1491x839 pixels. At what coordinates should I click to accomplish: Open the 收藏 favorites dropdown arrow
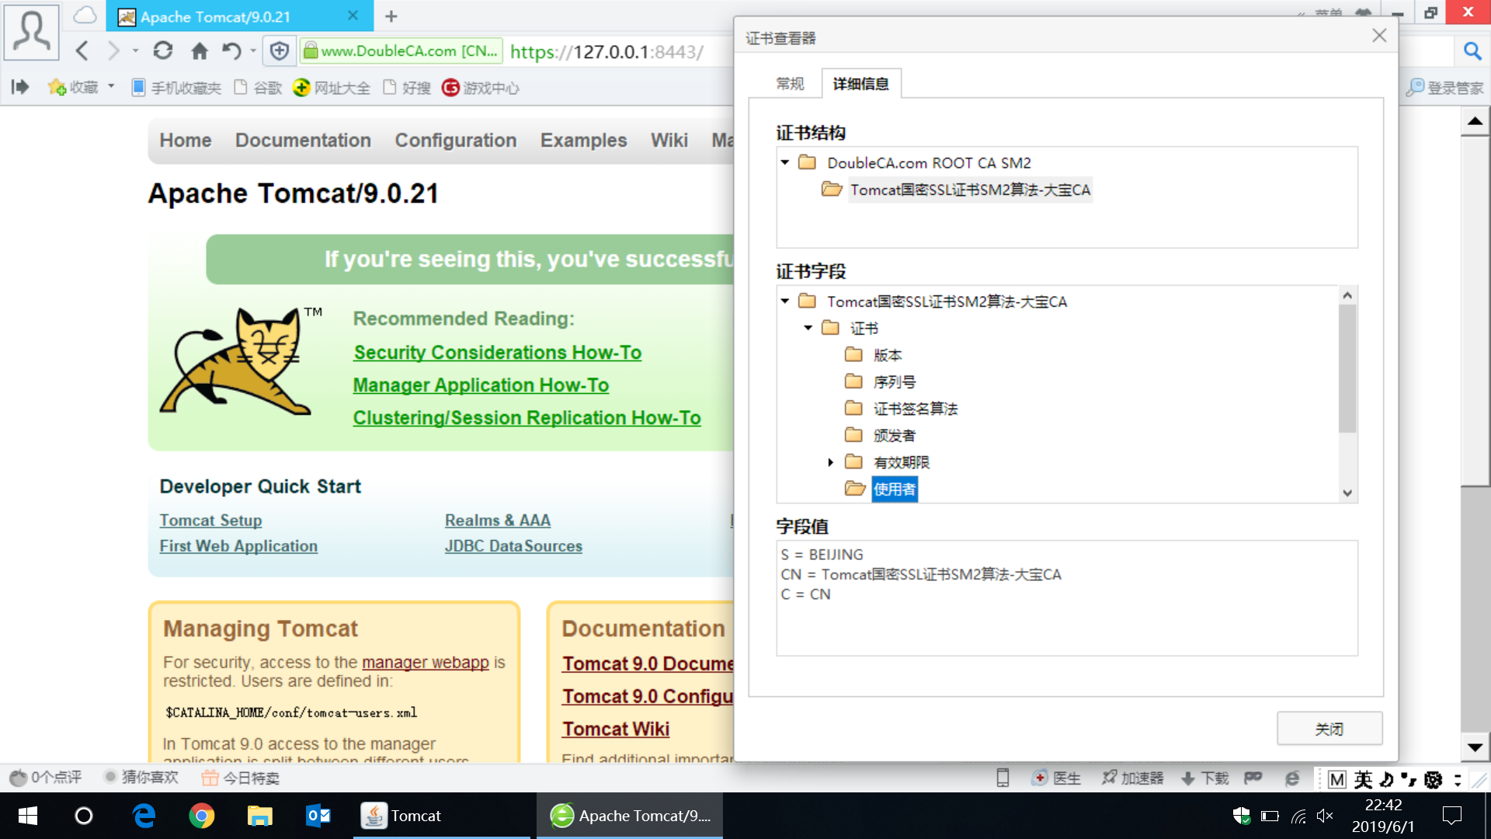(111, 86)
